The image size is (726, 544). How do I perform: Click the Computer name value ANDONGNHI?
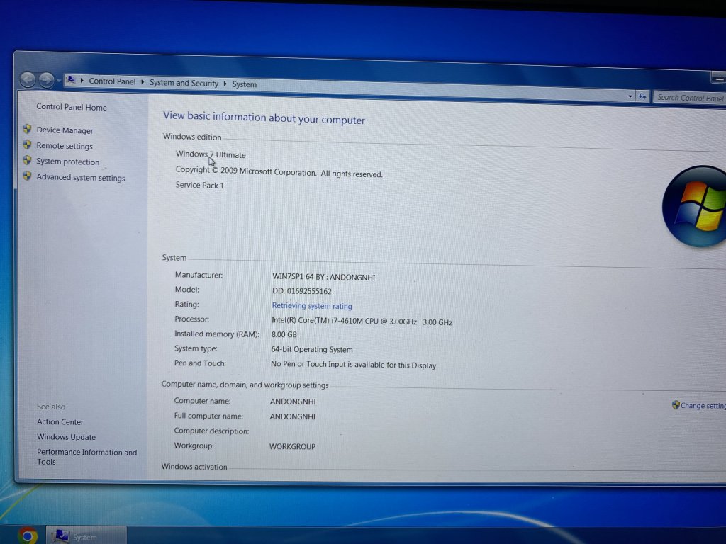click(293, 402)
